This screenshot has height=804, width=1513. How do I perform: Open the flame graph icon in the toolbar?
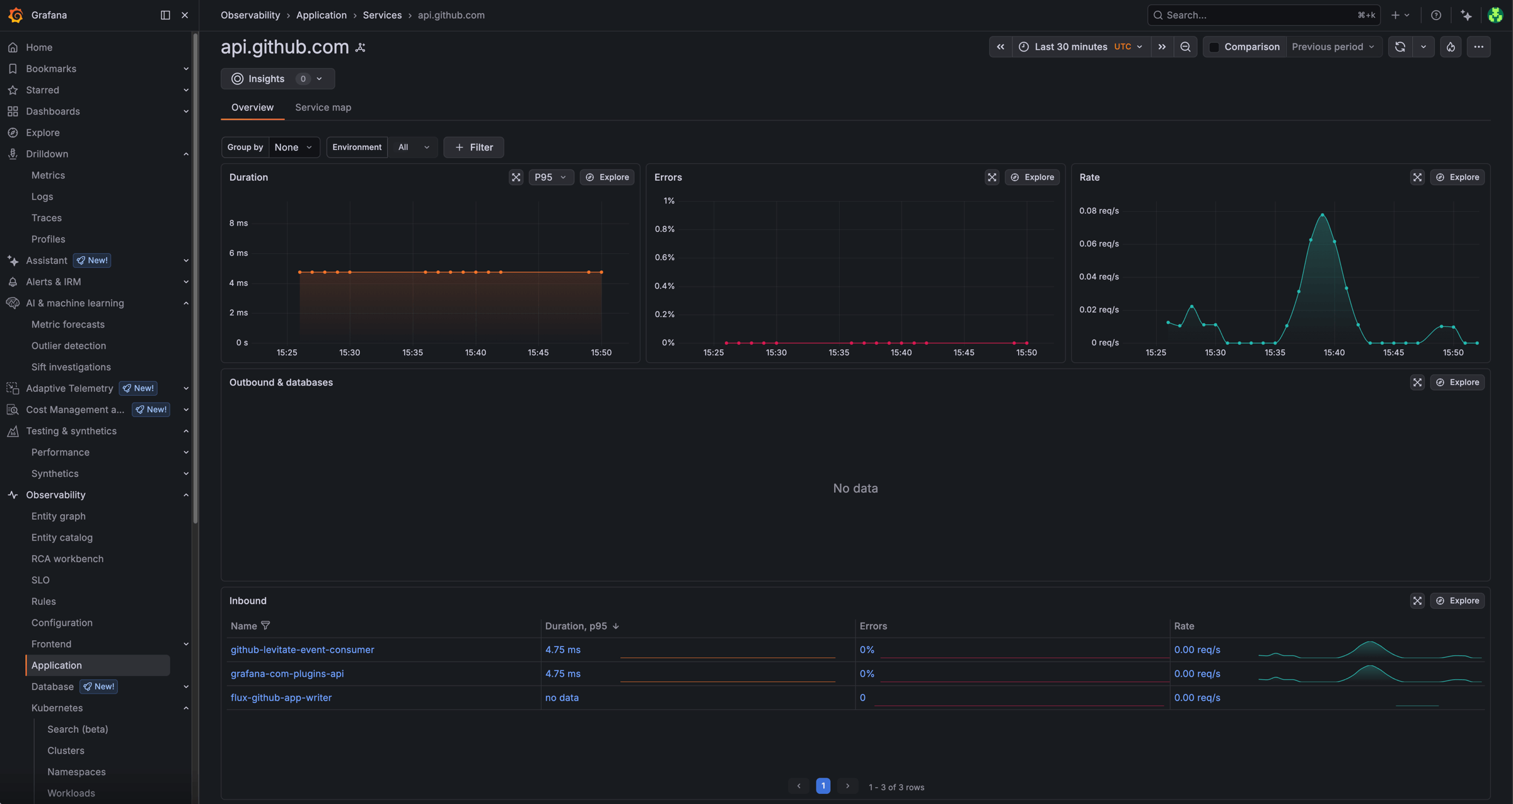(x=1451, y=46)
